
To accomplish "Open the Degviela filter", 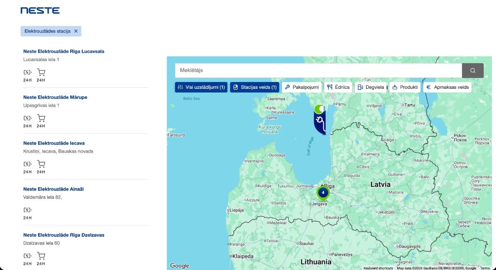I will (x=371, y=87).
